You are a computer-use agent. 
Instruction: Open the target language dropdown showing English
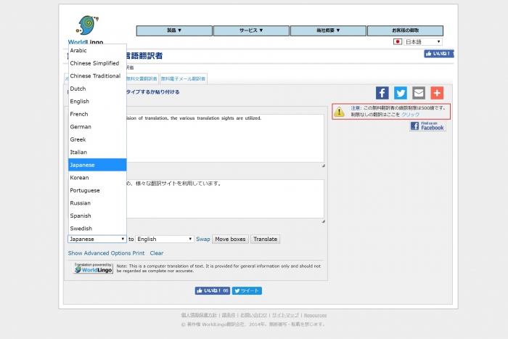pos(165,239)
